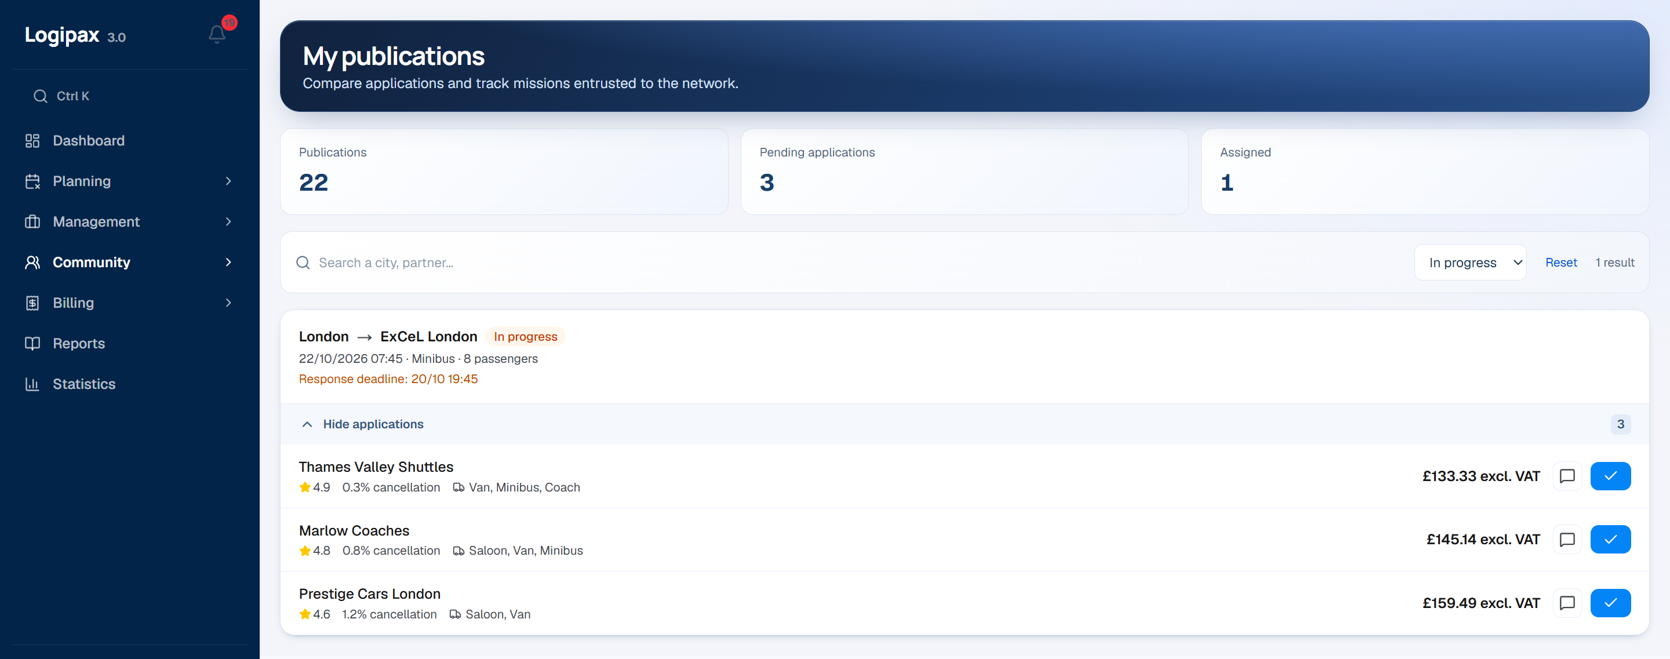Click the In progress status badge
The height and width of the screenshot is (659, 1670).
coord(525,337)
